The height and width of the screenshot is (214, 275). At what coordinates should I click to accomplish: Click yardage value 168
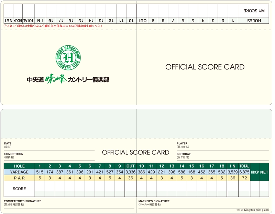pyautogui.click(x=192, y=172)
